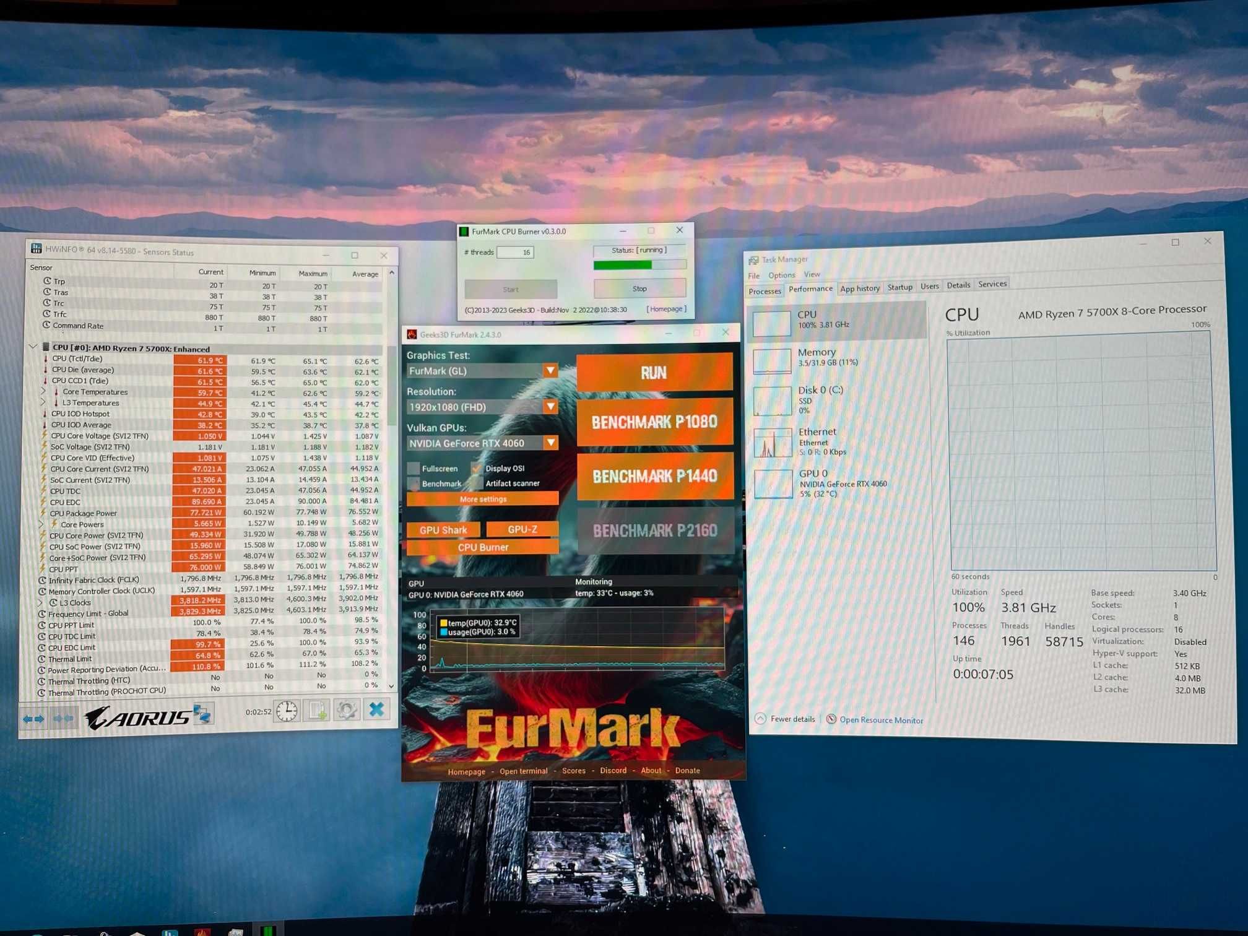Click More settings in FurMark
The height and width of the screenshot is (936, 1248).
[x=483, y=499]
